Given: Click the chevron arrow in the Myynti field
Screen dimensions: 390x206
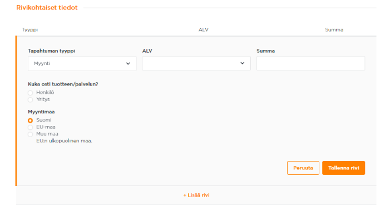Looking at the screenshot, I should pos(128,63).
